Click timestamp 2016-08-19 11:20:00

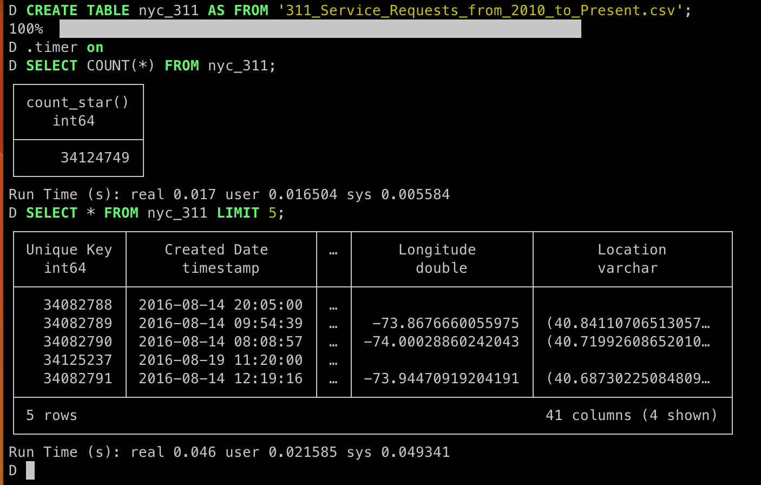click(x=221, y=361)
